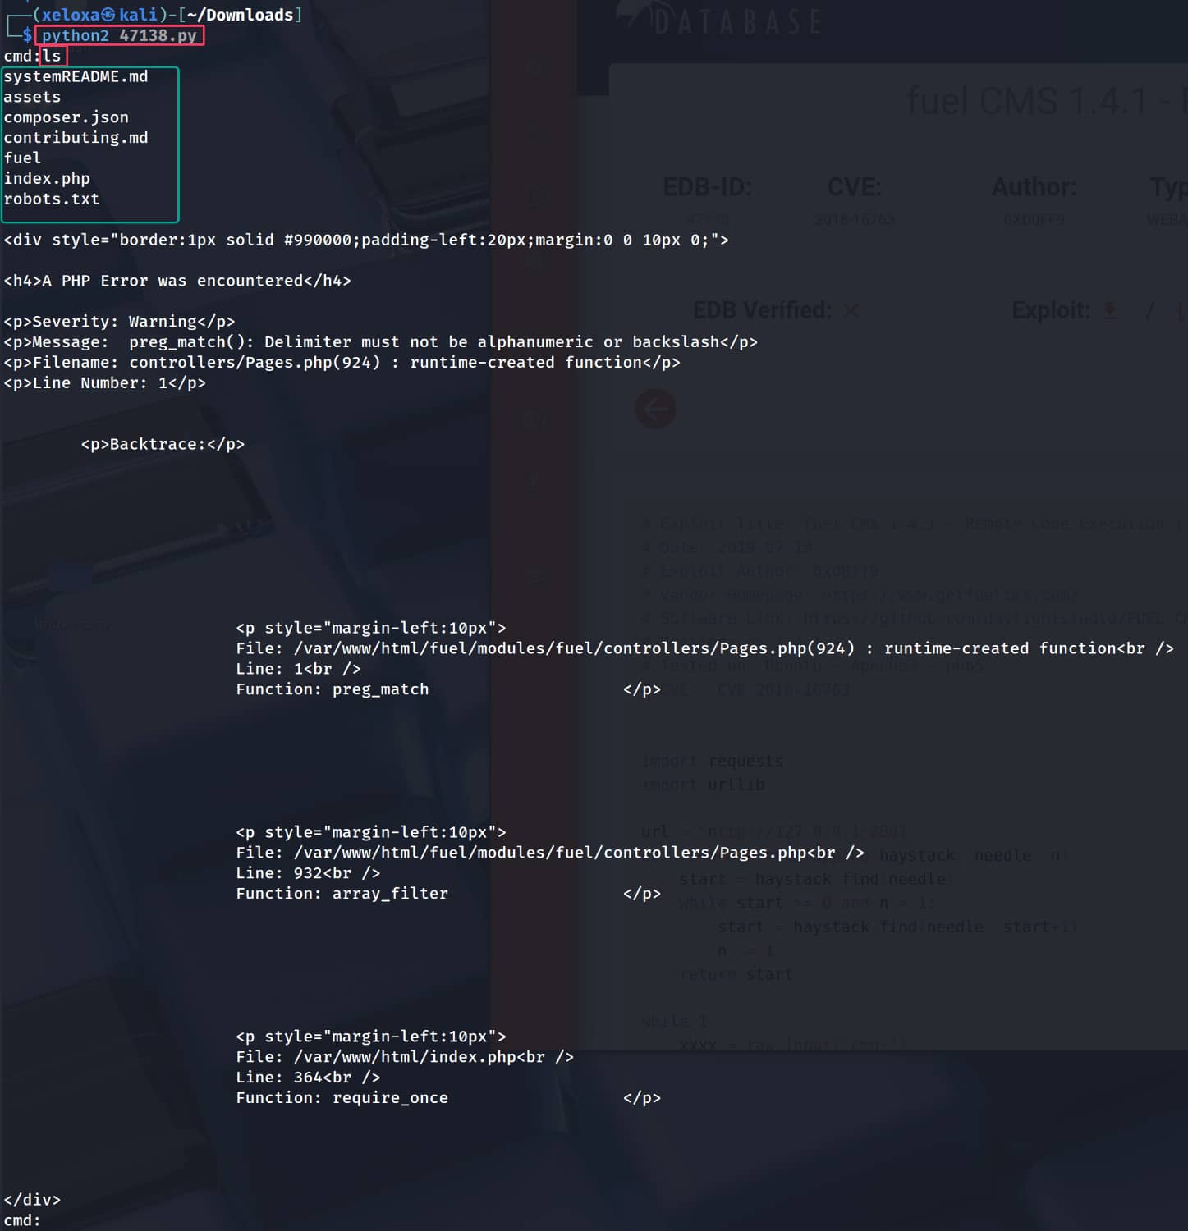Click the CVE 2018-16763 value

point(854,220)
